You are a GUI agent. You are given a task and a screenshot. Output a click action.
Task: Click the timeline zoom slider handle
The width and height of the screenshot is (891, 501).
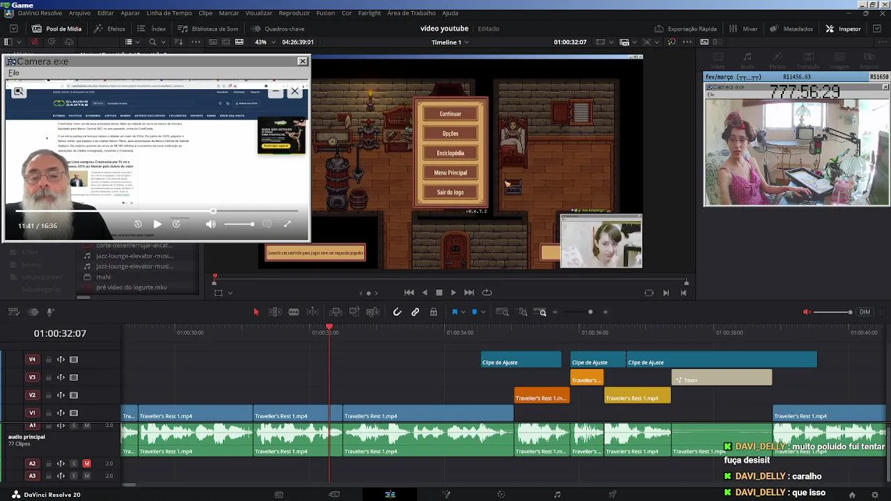pos(590,312)
